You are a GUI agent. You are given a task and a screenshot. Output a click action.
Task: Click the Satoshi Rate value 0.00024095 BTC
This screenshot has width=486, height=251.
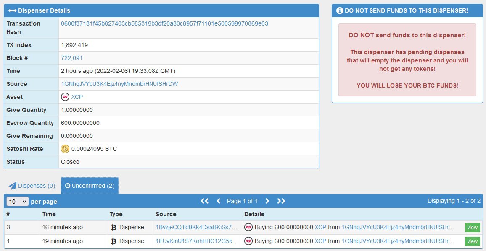[x=94, y=149]
